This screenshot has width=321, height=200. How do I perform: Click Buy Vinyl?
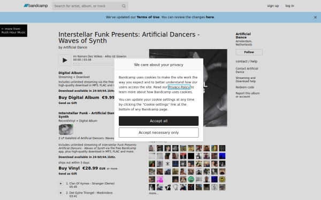coord(69,168)
